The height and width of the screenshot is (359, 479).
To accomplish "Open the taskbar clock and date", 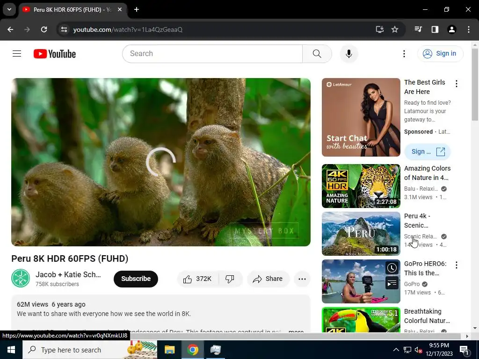I will (x=439, y=350).
